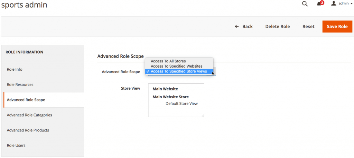Image resolution: width=354 pixels, height=158 pixels.
Task: Click the Delete Role button
Action: pyautogui.click(x=277, y=27)
